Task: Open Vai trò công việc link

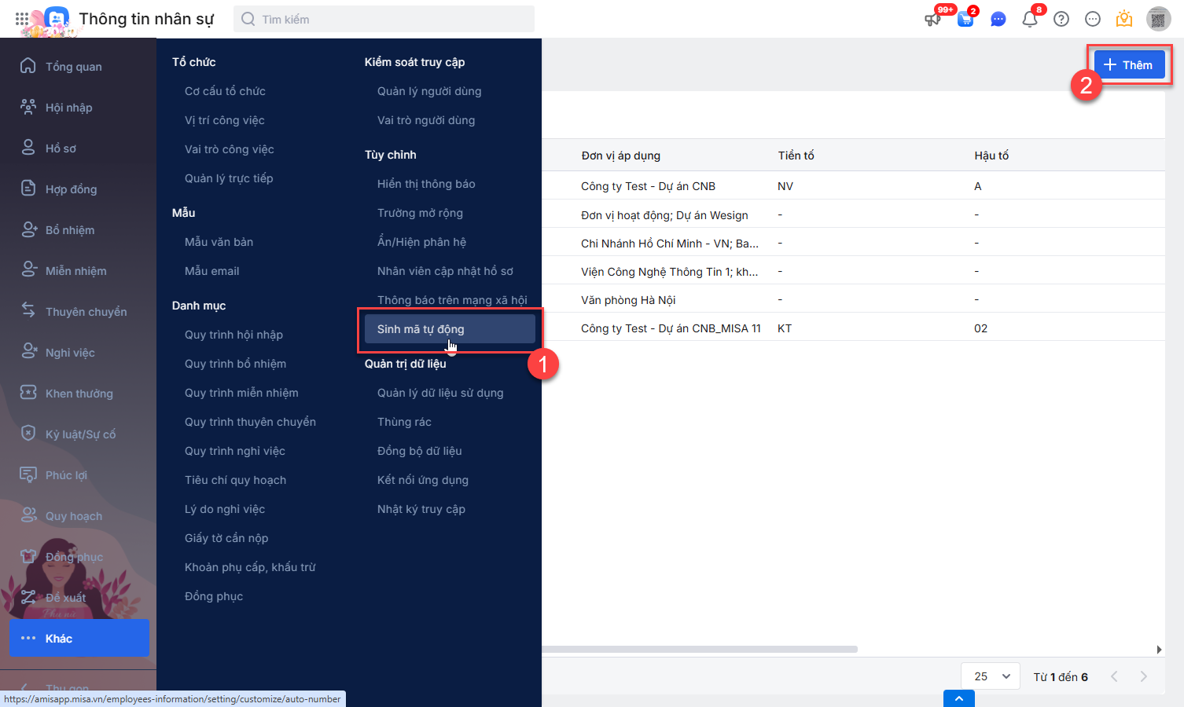Action: coord(230,149)
